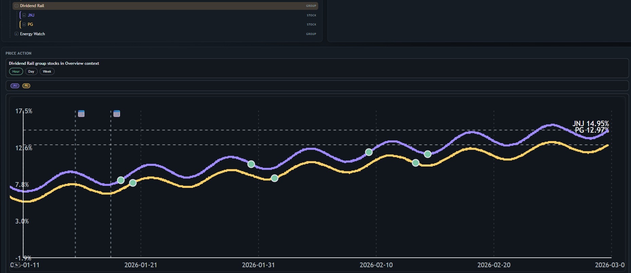Expand the Energy Watch group

point(16,34)
